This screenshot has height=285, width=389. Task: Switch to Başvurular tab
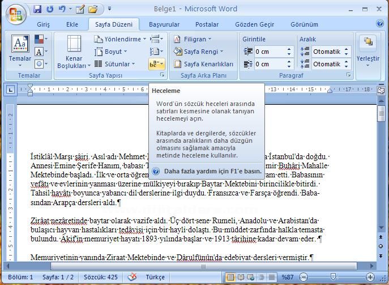click(x=164, y=24)
